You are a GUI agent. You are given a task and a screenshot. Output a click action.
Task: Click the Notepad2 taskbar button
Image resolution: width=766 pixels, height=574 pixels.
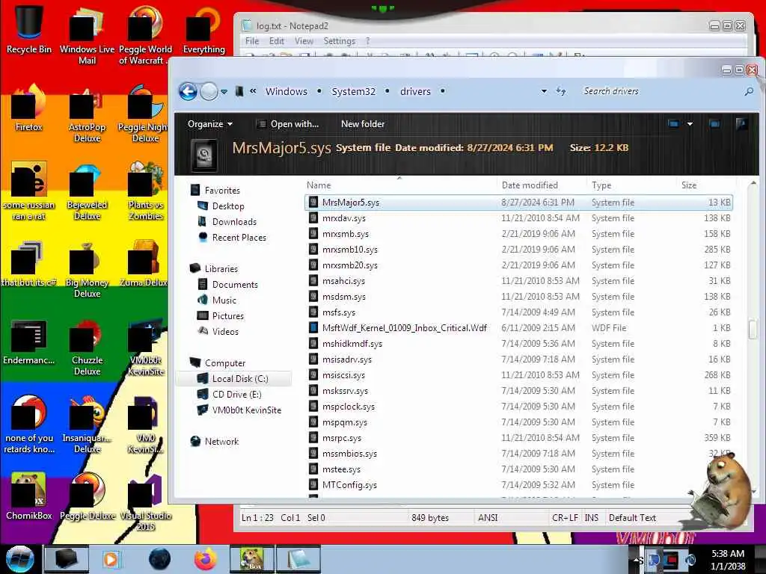298,559
